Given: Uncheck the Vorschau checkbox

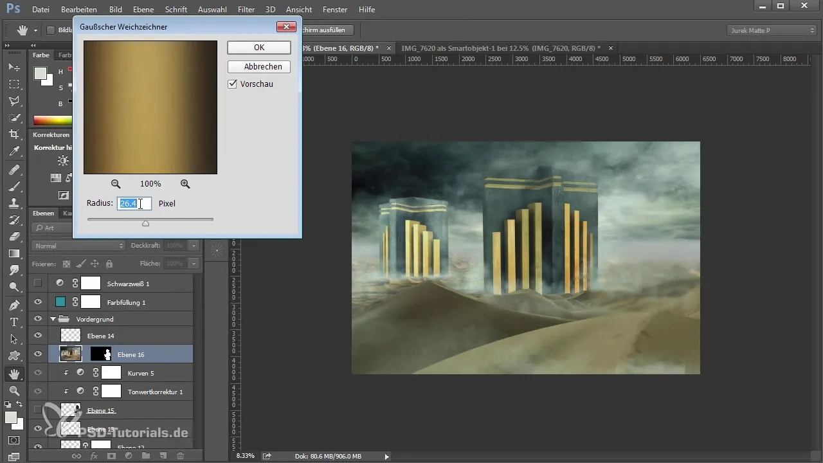Looking at the screenshot, I should 233,84.
